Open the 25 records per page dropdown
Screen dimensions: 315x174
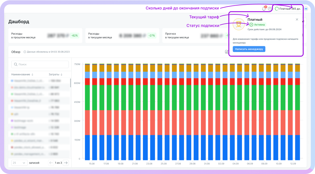(19, 163)
